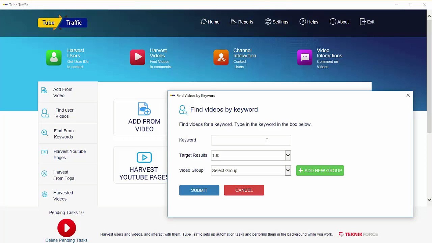Image resolution: width=432 pixels, height=243 pixels.
Task: Close the Find Videos by Keyword dialog
Action: pos(408,96)
